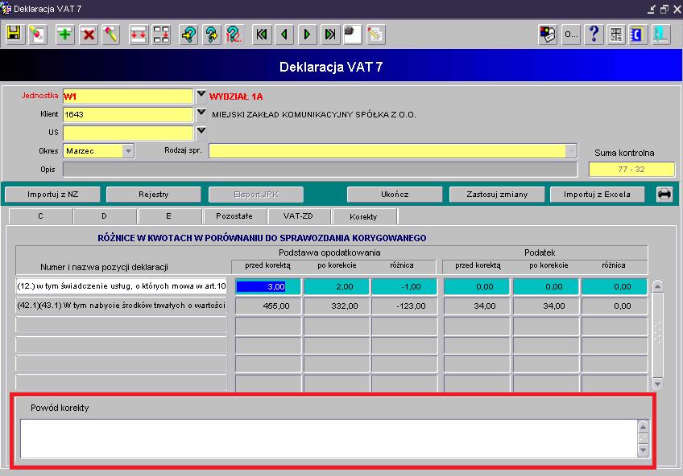
Task: Click the Jednostka field containing W1
Action: (x=127, y=96)
